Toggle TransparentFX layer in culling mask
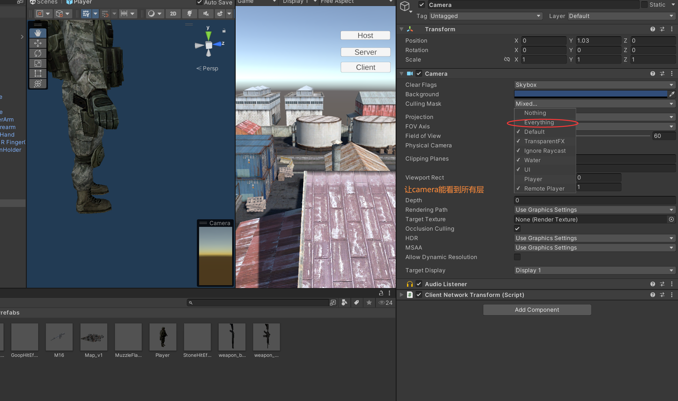Viewport: 678px width, 401px height. tap(545, 141)
